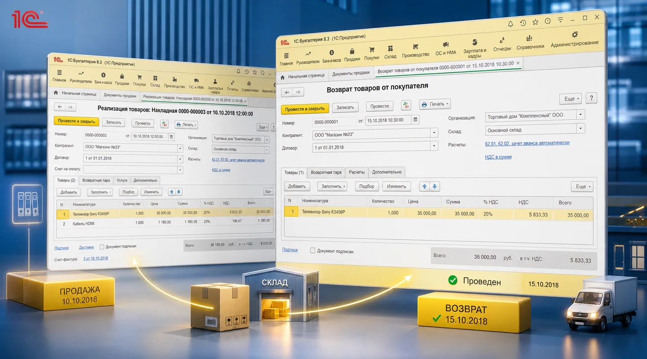
Task: Click Записать in the return window
Action: [345, 107]
